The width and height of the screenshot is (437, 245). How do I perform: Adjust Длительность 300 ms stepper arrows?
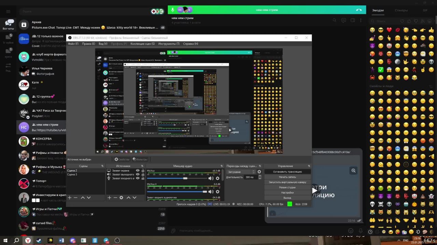pyautogui.click(x=260, y=177)
